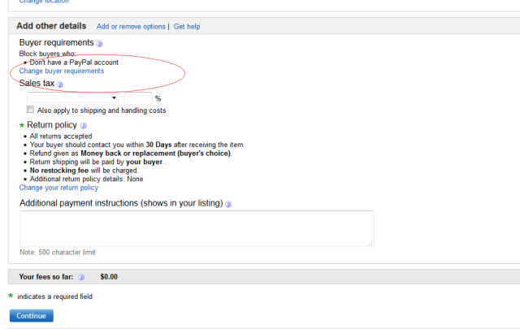Grab the payment instructions textarea resize handle
This screenshot has width=520, height=329.
coord(370,243)
